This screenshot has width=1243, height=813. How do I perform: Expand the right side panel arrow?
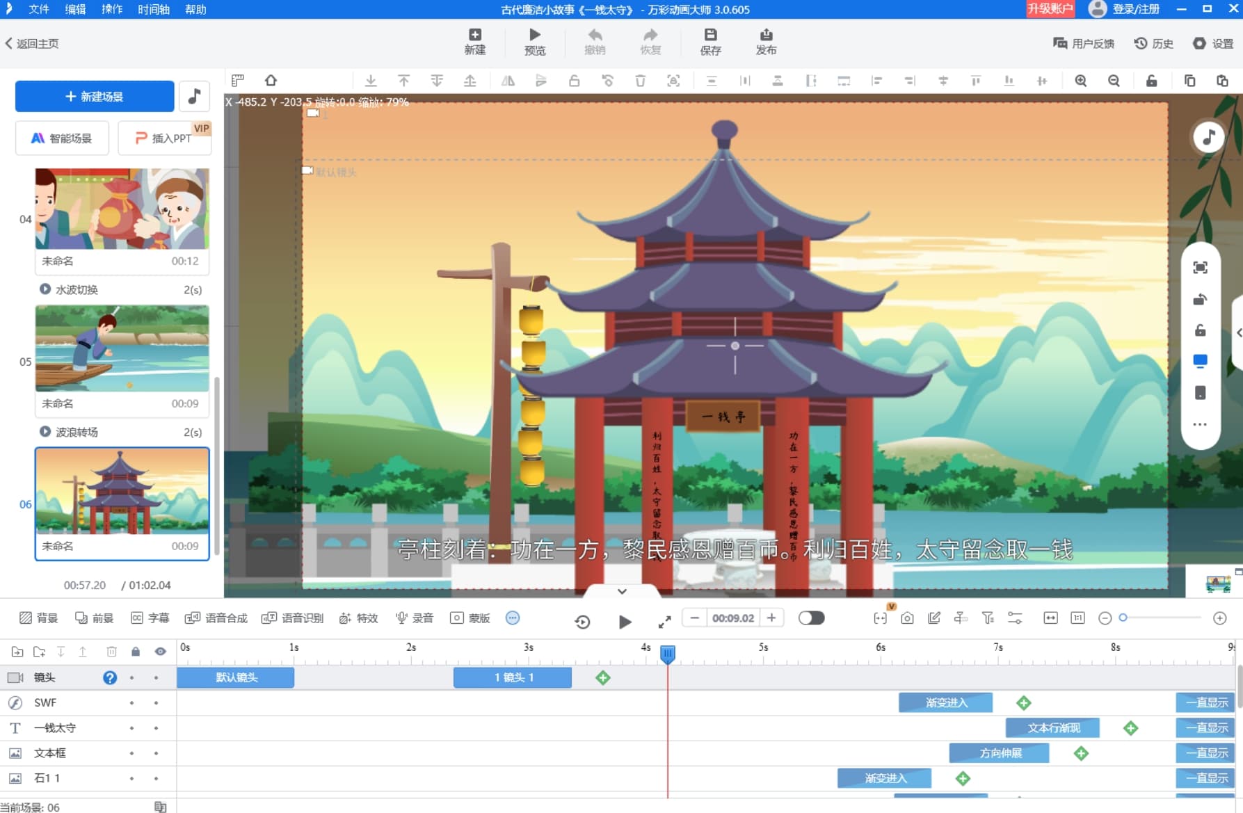click(x=1239, y=332)
